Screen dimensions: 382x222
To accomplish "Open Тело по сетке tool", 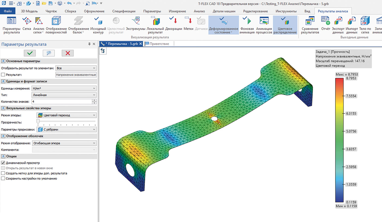I will (x=365, y=25).
